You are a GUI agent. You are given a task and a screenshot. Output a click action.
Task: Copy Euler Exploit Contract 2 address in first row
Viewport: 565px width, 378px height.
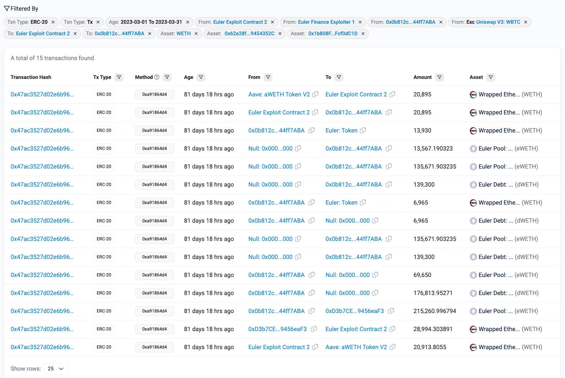click(x=392, y=94)
